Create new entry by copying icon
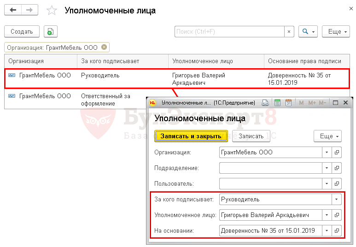The height and width of the screenshot is (247, 356). click(50, 31)
